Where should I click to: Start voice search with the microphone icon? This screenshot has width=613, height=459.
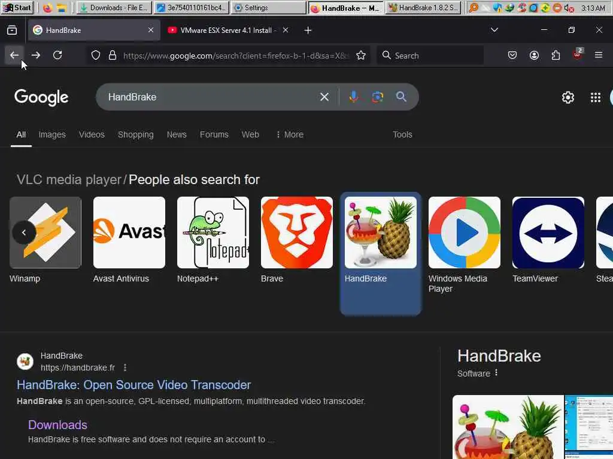[353, 97]
